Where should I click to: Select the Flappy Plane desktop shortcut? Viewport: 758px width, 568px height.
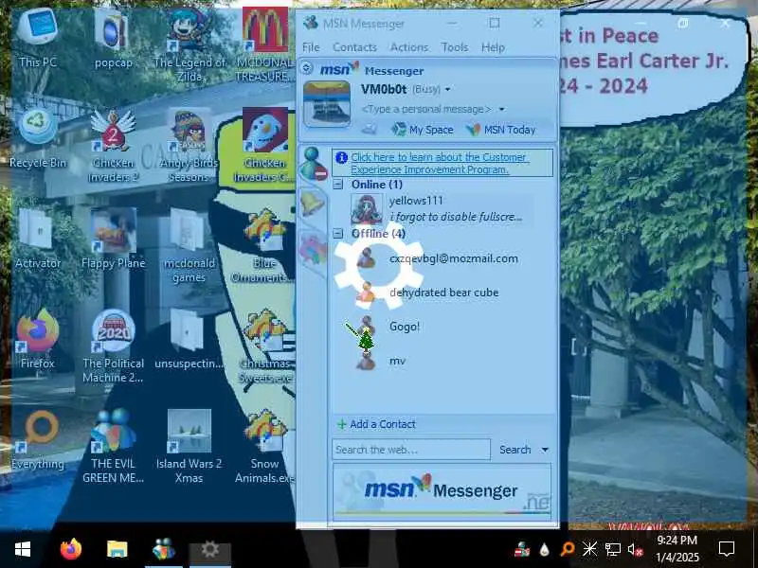click(x=113, y=240)
